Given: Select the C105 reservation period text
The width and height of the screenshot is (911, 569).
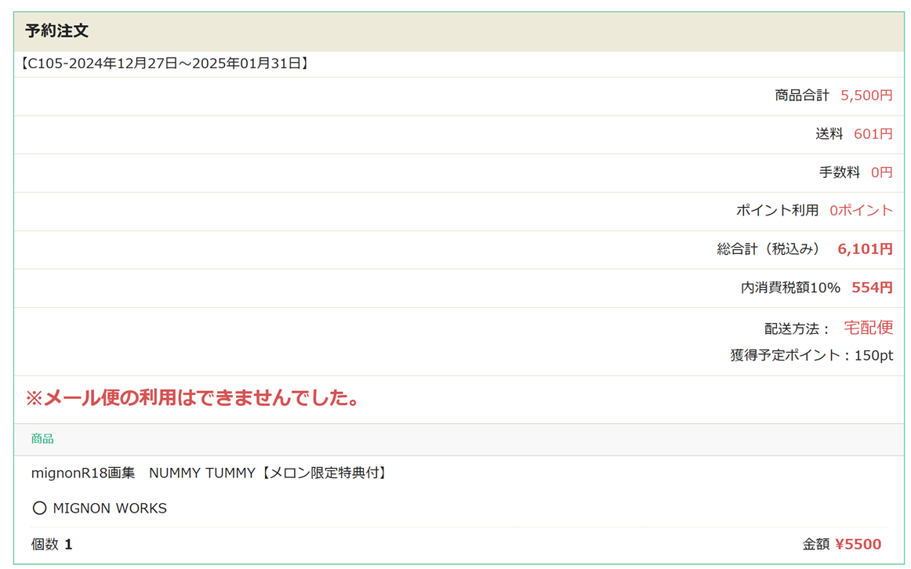Looking at the screenshot, I should [x=164, y=63].
